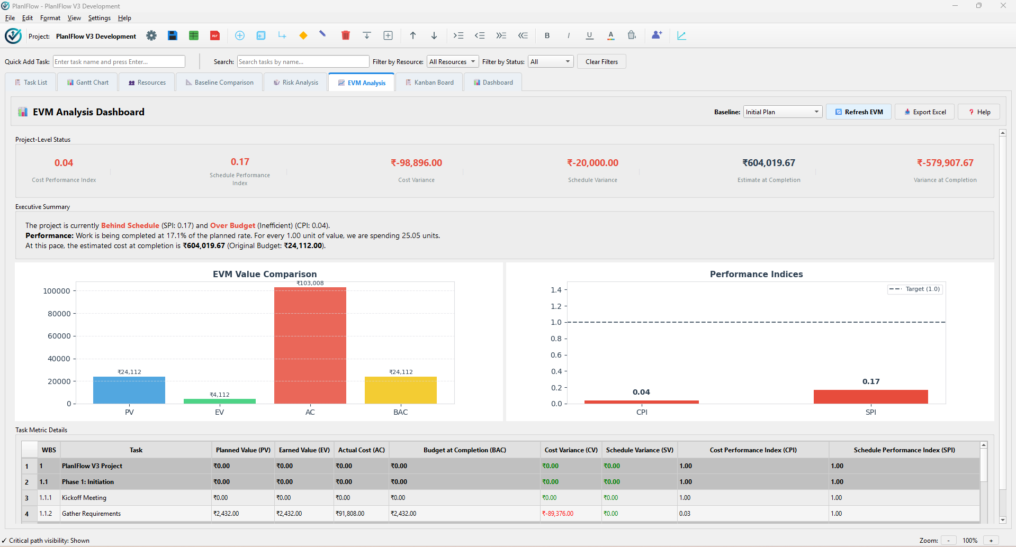Select the Kickoff Meeting task cell
Screen dimensions: 1016x547
[x=136, y=498]
